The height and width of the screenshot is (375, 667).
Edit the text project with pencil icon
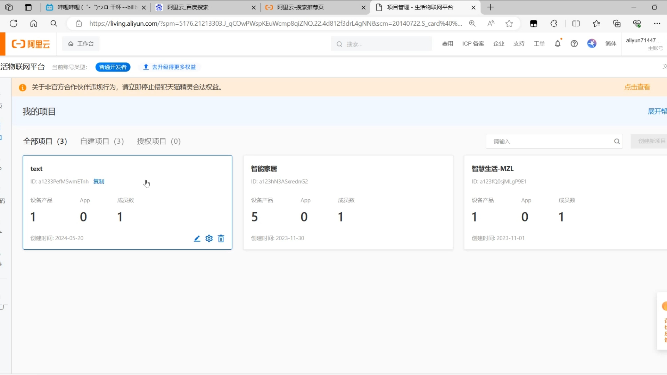pyautogui.click(x=197, y=239)
